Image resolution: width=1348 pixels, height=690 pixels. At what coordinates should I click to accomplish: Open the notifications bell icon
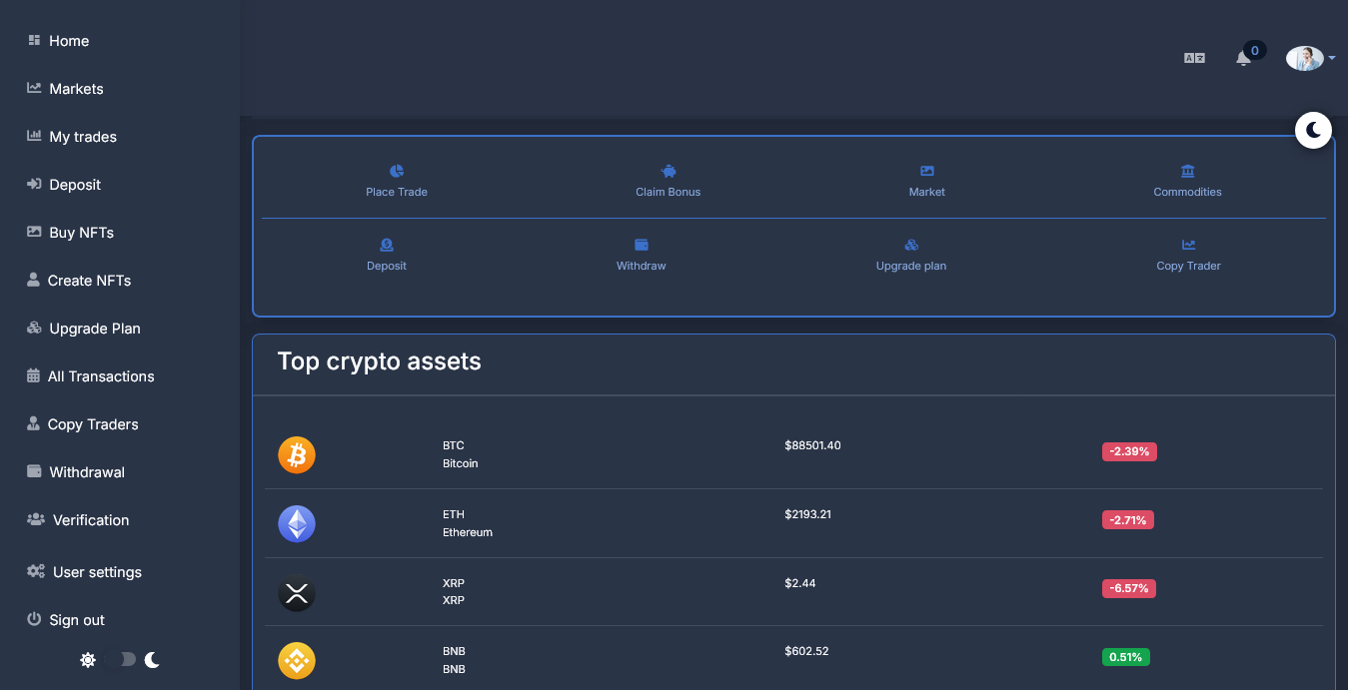coord(1243,58)
